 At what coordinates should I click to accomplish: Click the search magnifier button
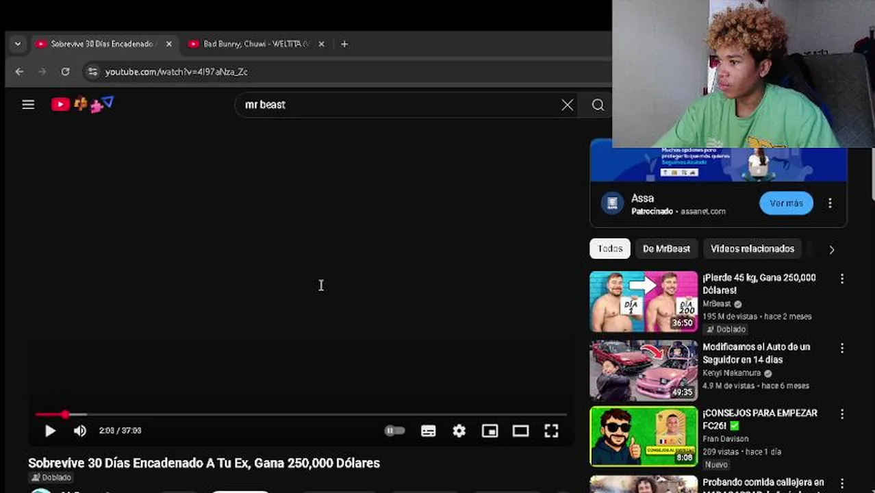pyautogui.click(x=598, y=105)
